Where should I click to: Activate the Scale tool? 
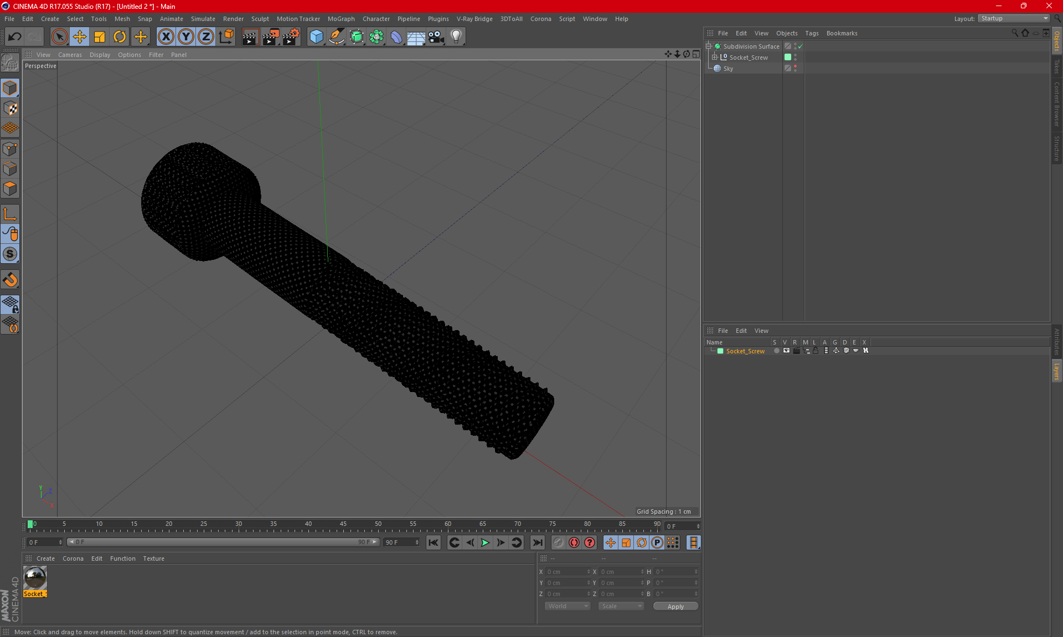pos(100,37)
